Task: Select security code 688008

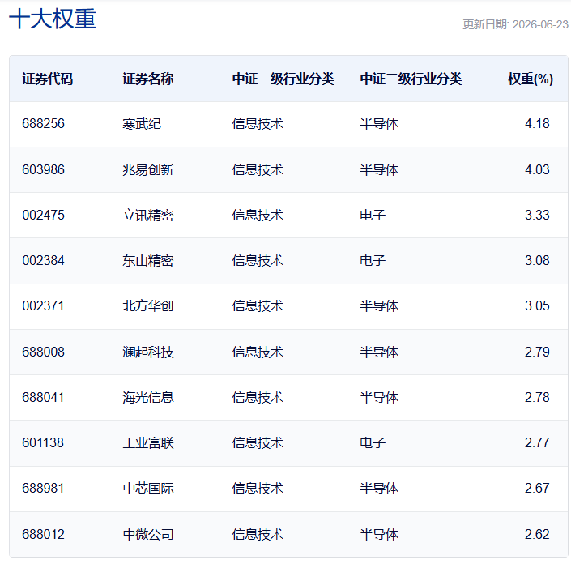Action: pyautogui.click(x=44, y=352)
